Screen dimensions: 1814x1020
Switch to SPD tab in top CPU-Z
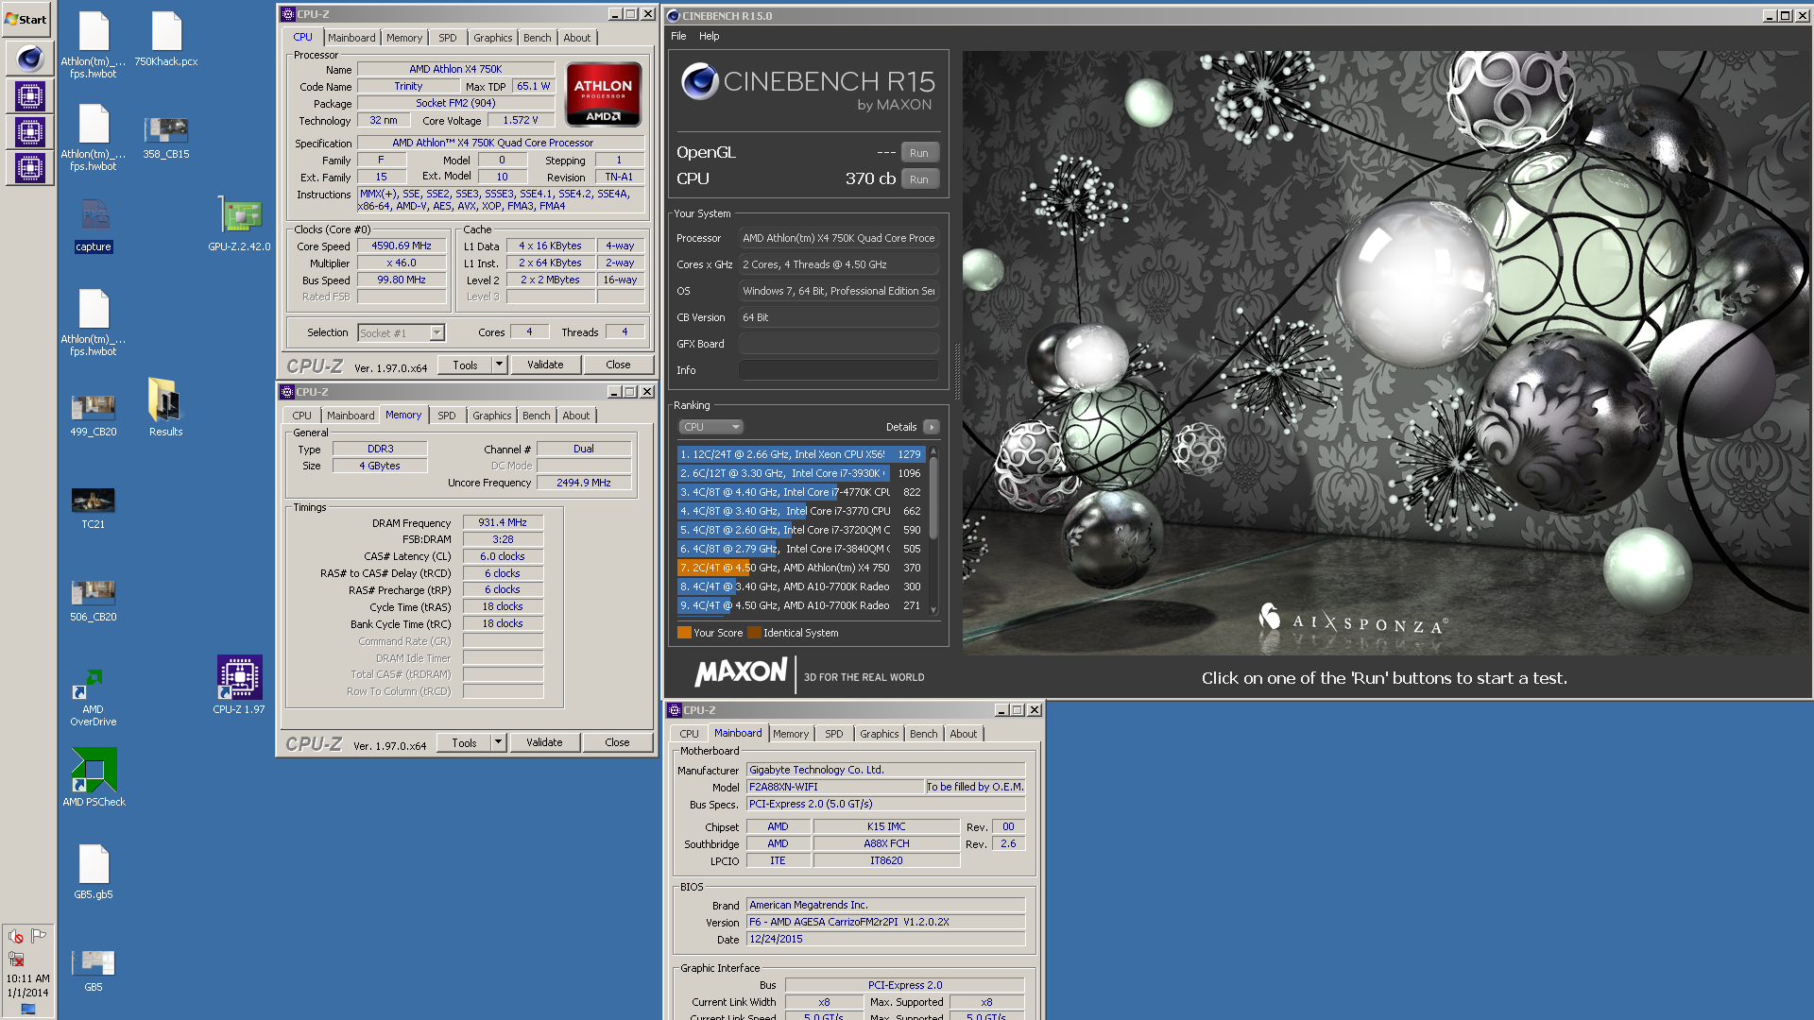pyautogui.click(x=448, y=38)
